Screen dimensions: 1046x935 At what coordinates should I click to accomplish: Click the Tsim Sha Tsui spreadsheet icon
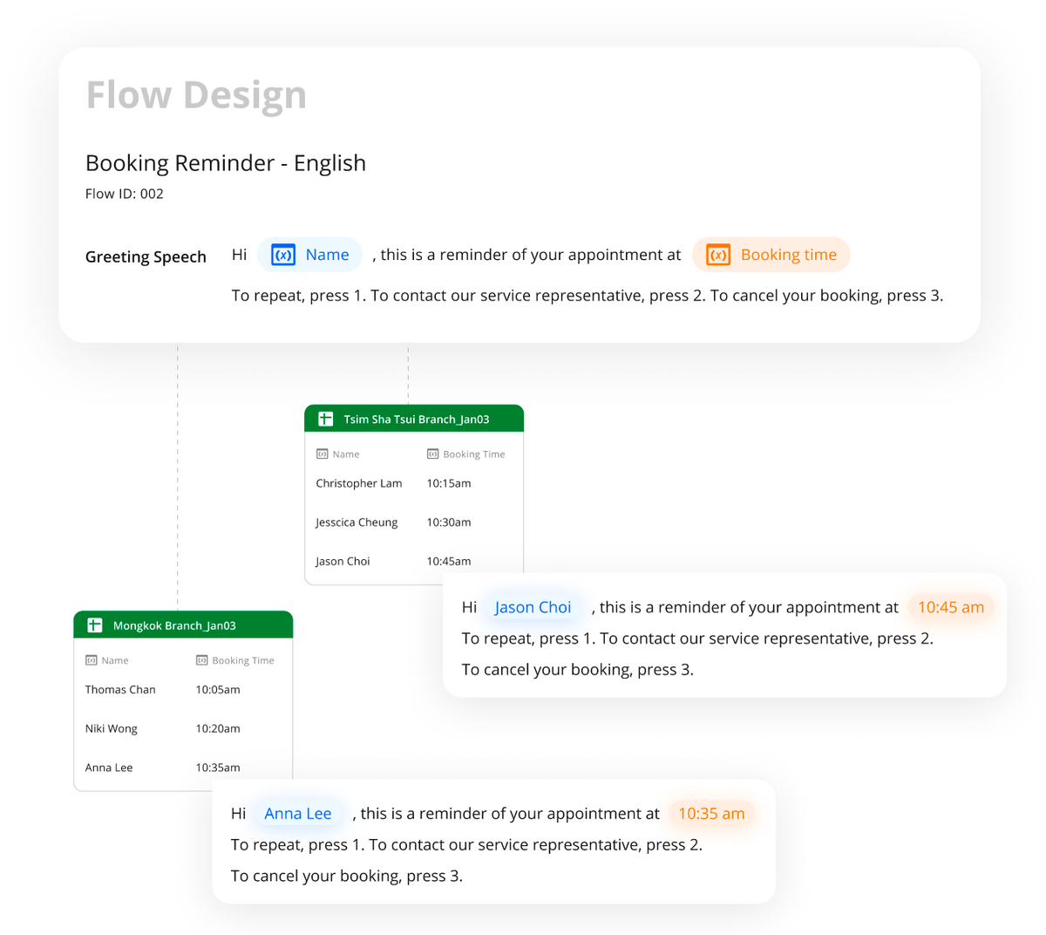[326, 420]
